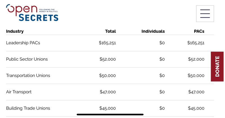Open the hamburger menu icon
Viewport: 225px width, 118px height.
pos(205,14)
